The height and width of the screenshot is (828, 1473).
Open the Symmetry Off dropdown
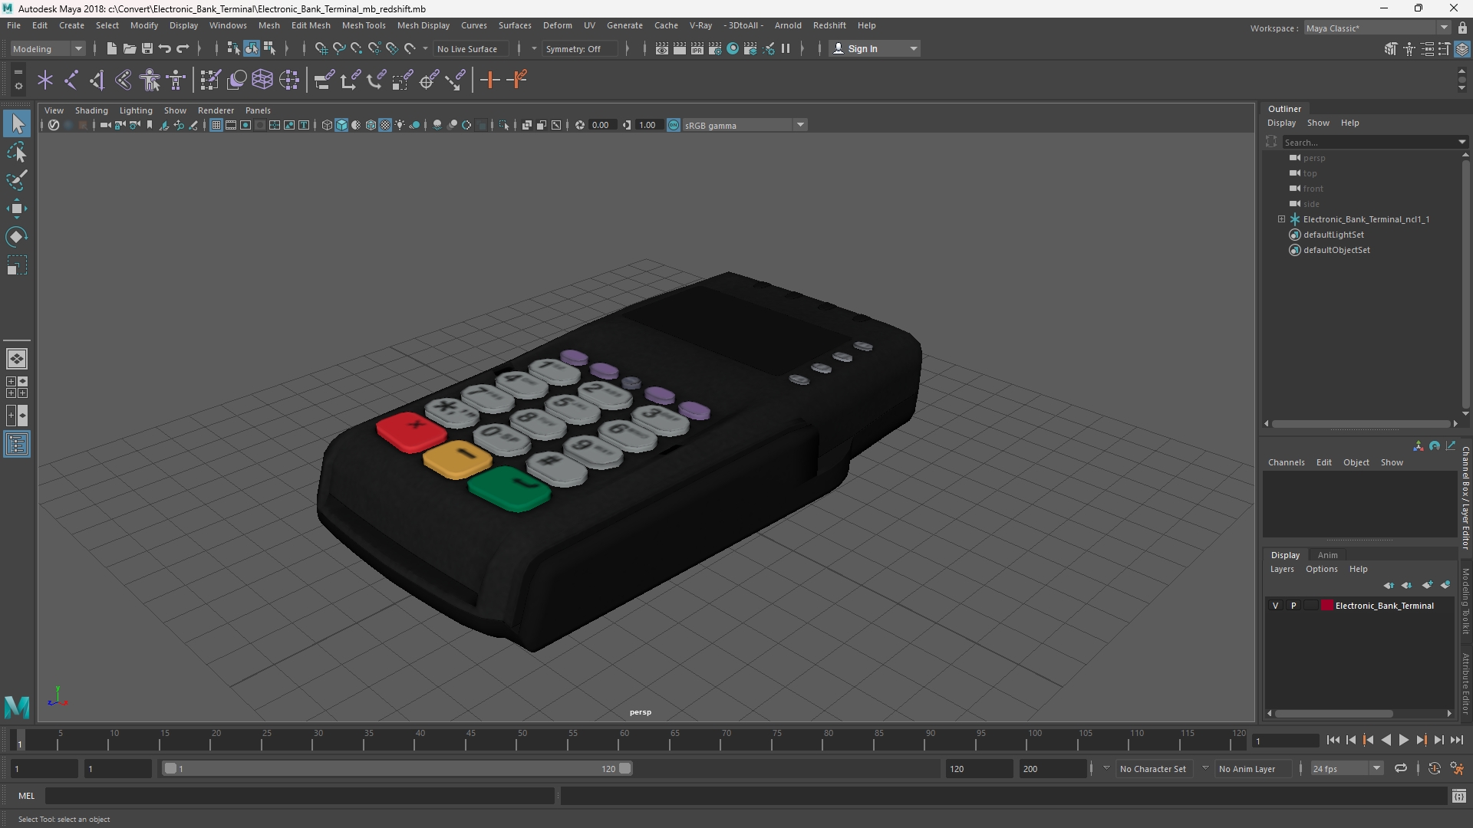point(581,48)
